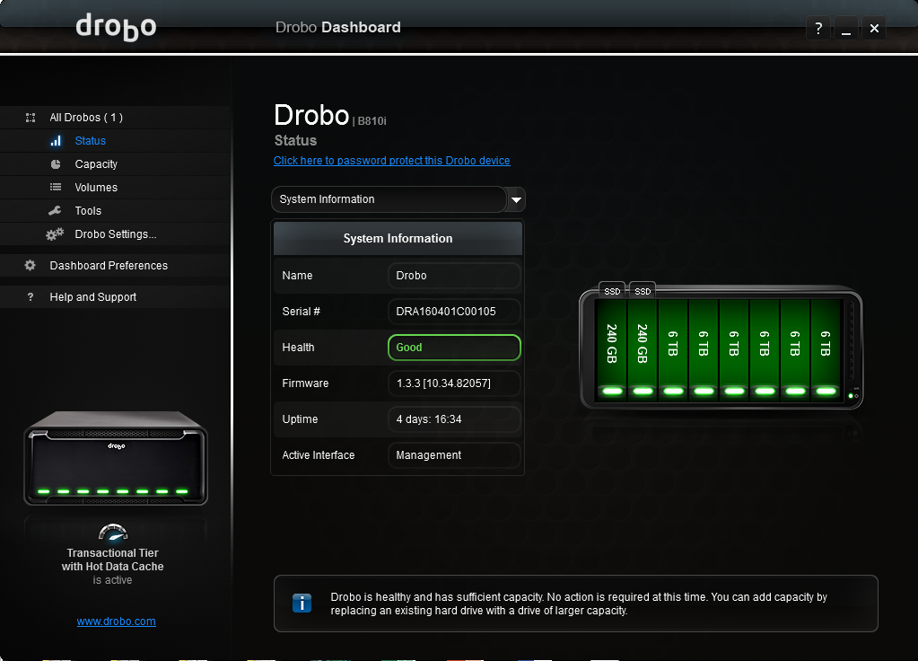Image resolution: width=918 pixels, height=661 pixels.
Task: Open the www.drobo.com link
Action: point(116,621)
